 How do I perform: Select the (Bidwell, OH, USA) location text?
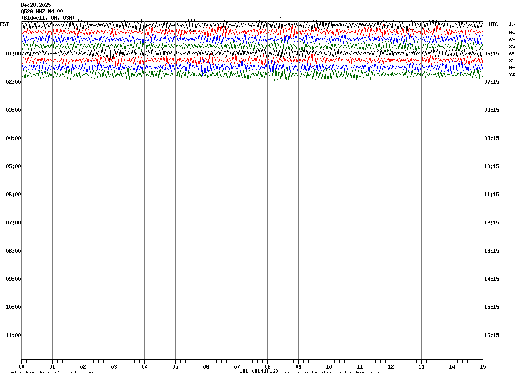48,18
